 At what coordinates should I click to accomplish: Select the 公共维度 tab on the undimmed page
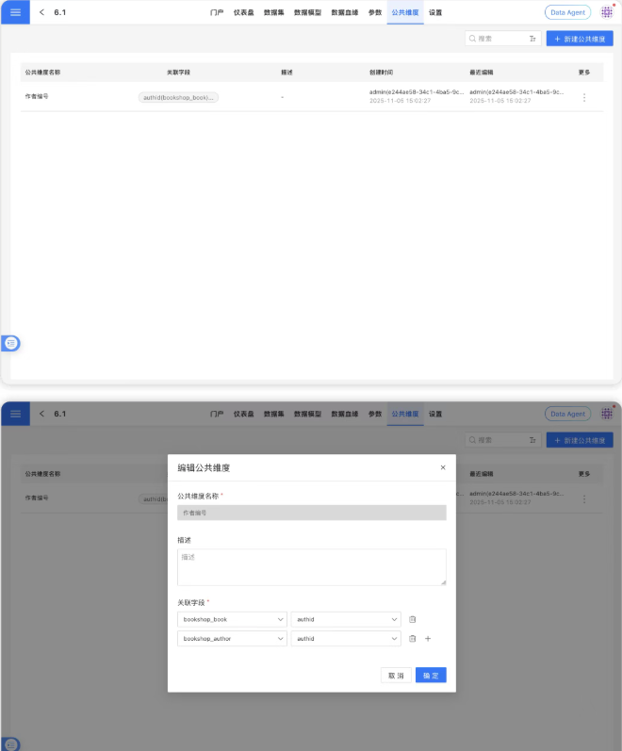(x=405, y=12)
